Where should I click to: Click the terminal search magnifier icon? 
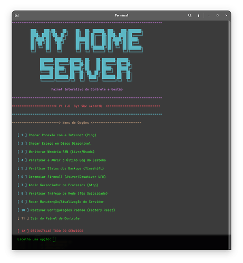[190, 15]
